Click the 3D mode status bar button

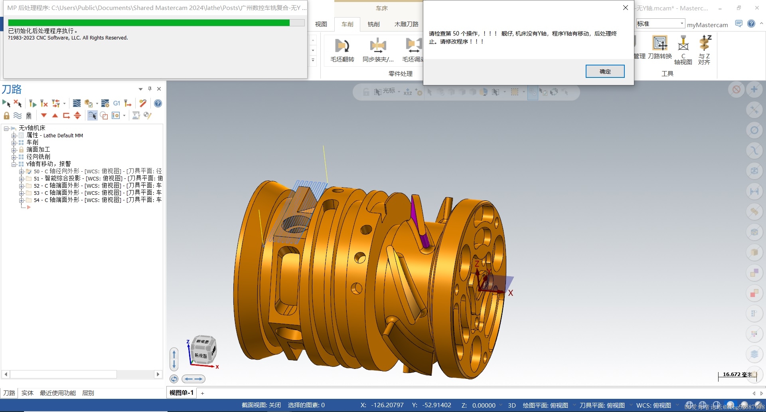(512, 405)
